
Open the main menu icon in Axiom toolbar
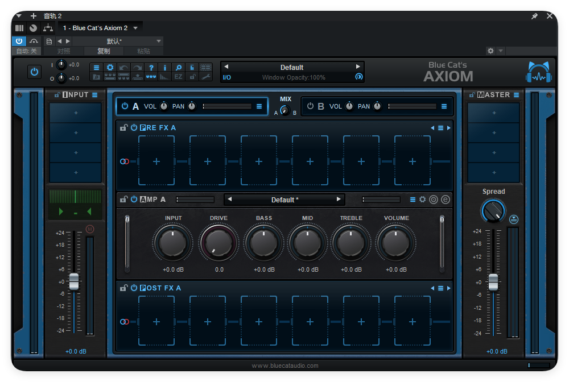click(96, 68)
